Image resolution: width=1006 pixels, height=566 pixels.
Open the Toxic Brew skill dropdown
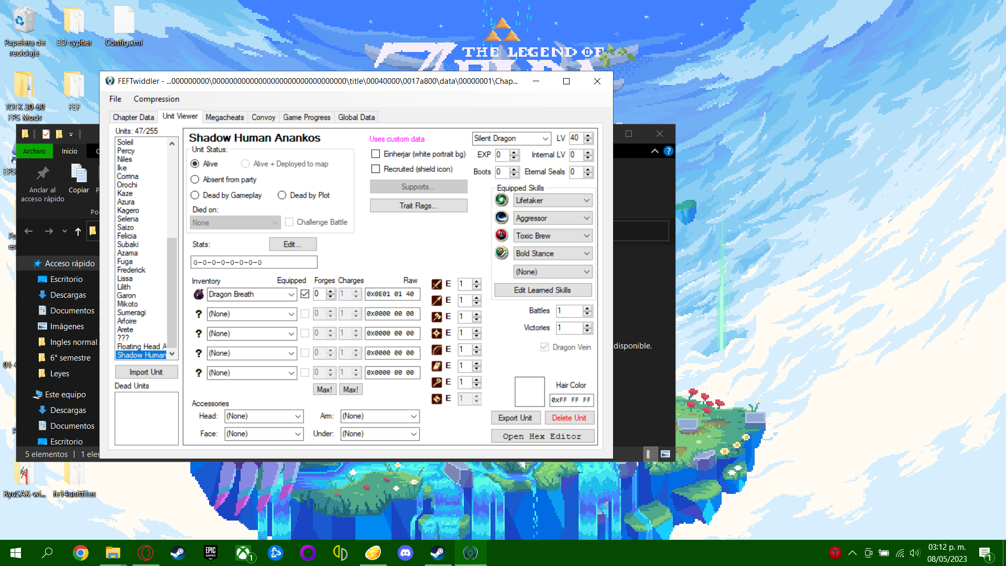point(553,236)
